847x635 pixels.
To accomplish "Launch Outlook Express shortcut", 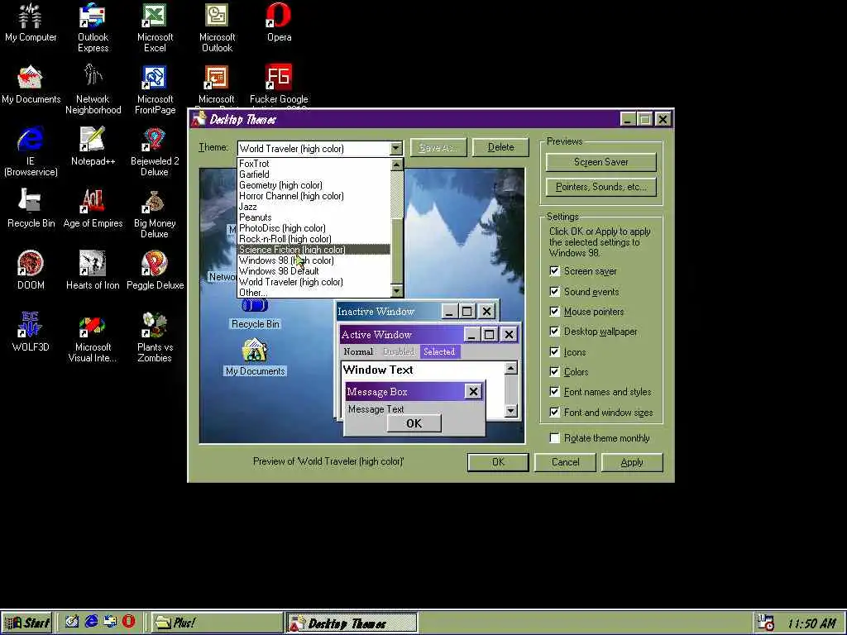I will coord(93,27).
